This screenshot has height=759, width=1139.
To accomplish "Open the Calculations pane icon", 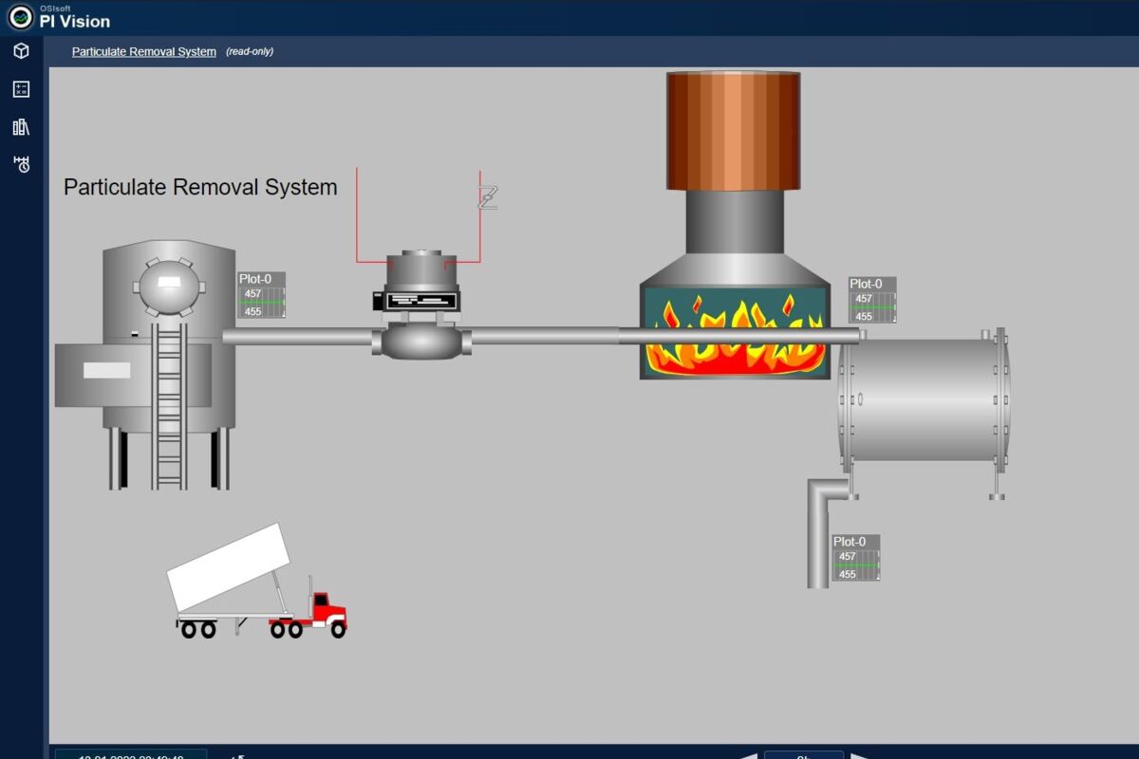I will (x=21, y=89).
